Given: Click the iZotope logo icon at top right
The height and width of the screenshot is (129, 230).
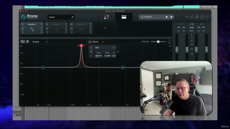Looking at the screenshot, I should (x=207, y=17).
